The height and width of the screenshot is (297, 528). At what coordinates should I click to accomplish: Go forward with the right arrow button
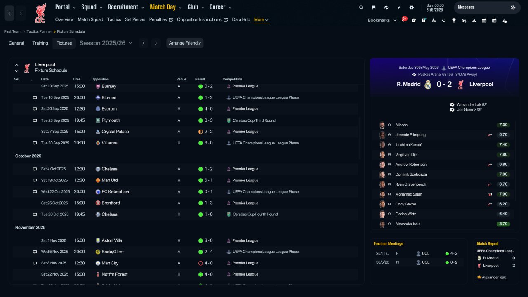coord(21,13)
